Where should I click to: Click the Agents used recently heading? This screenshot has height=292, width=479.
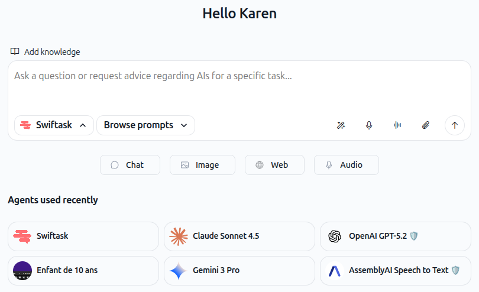[x=53, y=200]
